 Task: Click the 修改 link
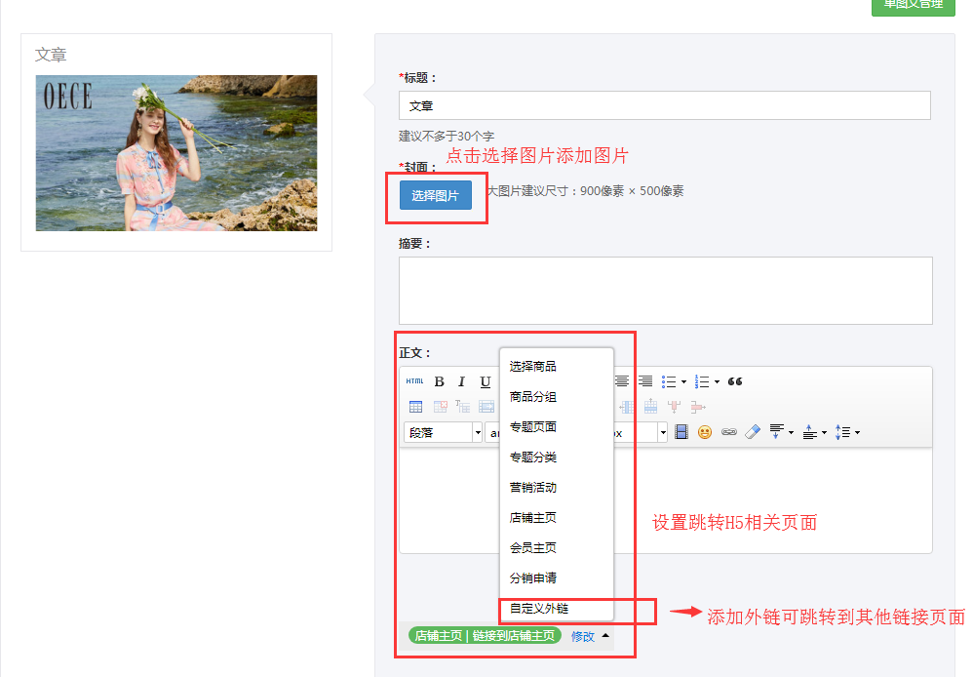(x=583, y=636)
